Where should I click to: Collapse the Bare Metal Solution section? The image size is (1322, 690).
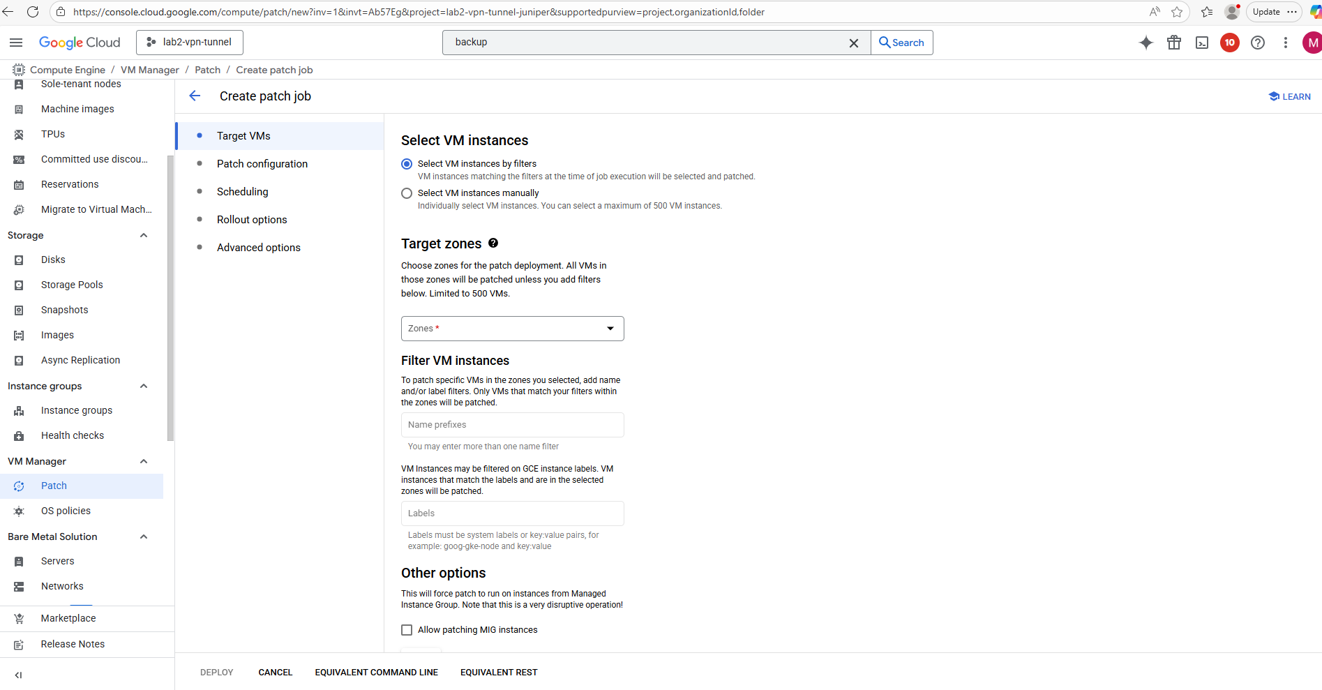[144, 537]
